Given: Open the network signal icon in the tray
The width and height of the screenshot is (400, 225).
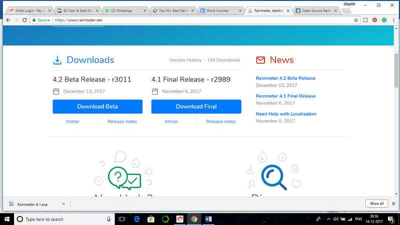Looking at the screenshot, I should tap(350, 219).
